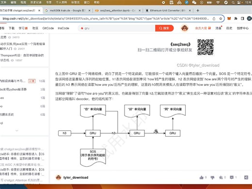The height and width of the screenshot is (189, 252).
Task: Click the seq2seq QR code image
Action: [x=205, y=47]
